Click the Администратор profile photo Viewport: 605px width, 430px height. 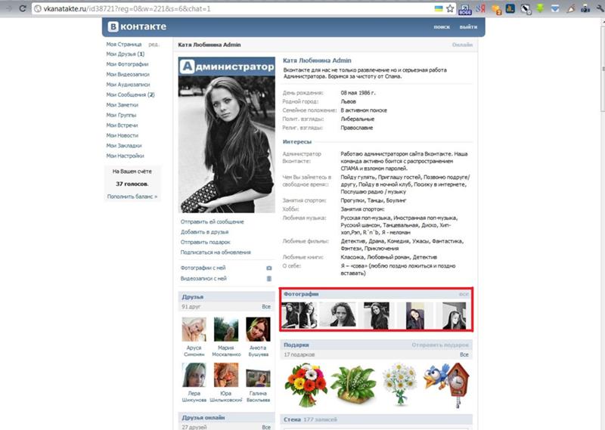pyautogui.click(x=226, y=135)
